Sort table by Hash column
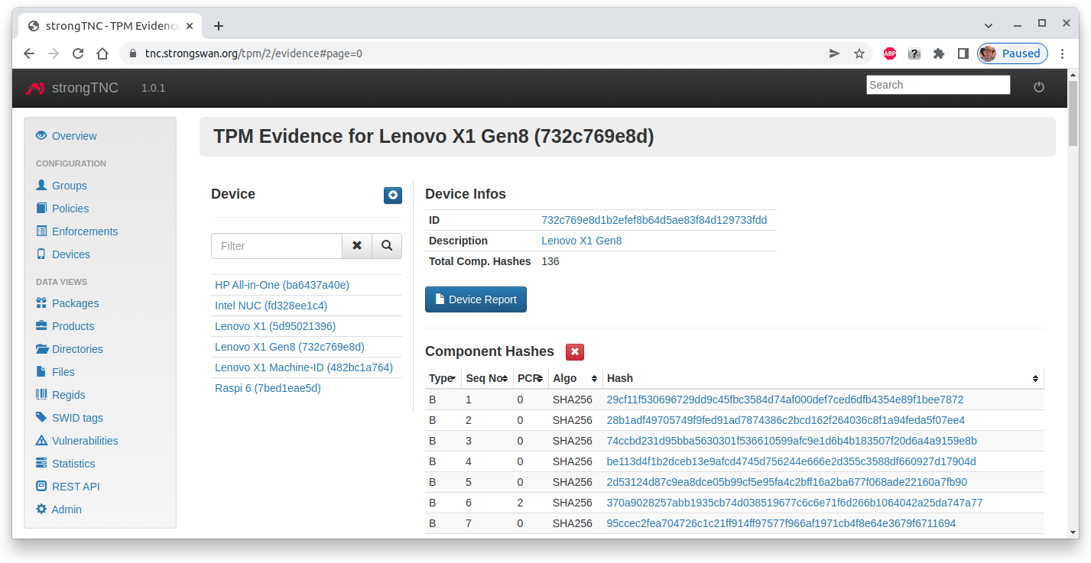1091x563 pixels. click(x=823, y=378)
